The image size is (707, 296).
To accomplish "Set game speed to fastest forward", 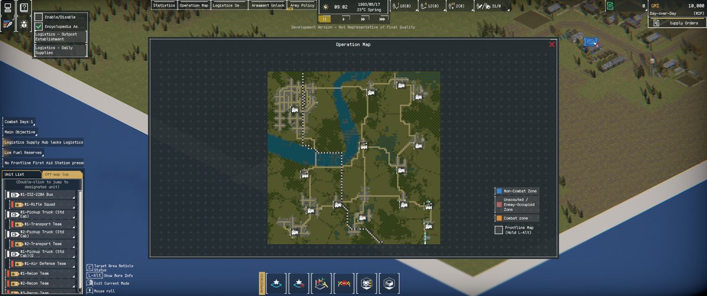I will [382, 19].
